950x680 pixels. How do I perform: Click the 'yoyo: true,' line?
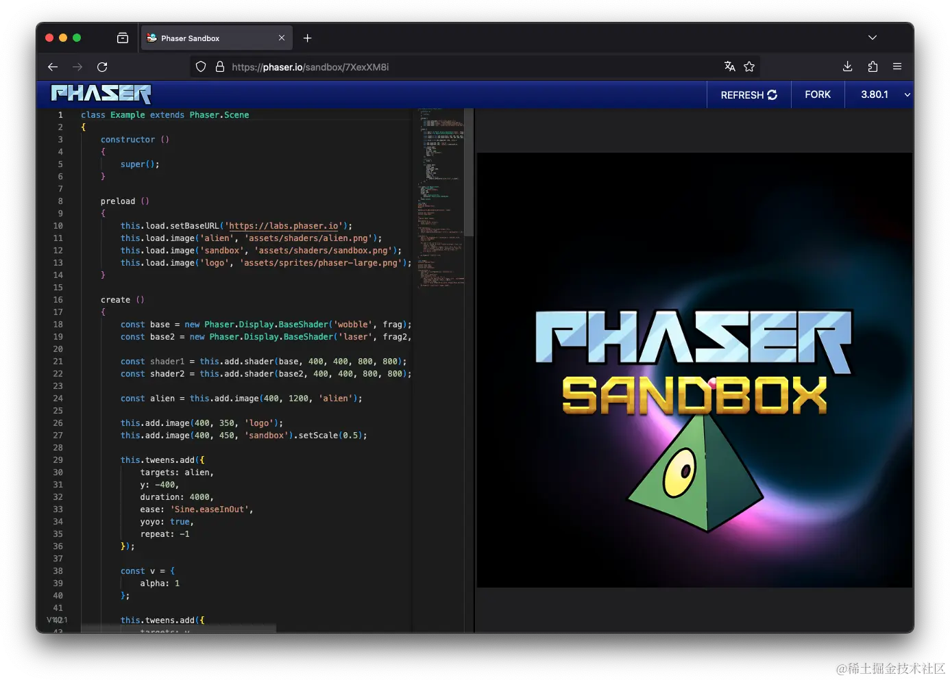pyautogui.click(x=167, y=522)
